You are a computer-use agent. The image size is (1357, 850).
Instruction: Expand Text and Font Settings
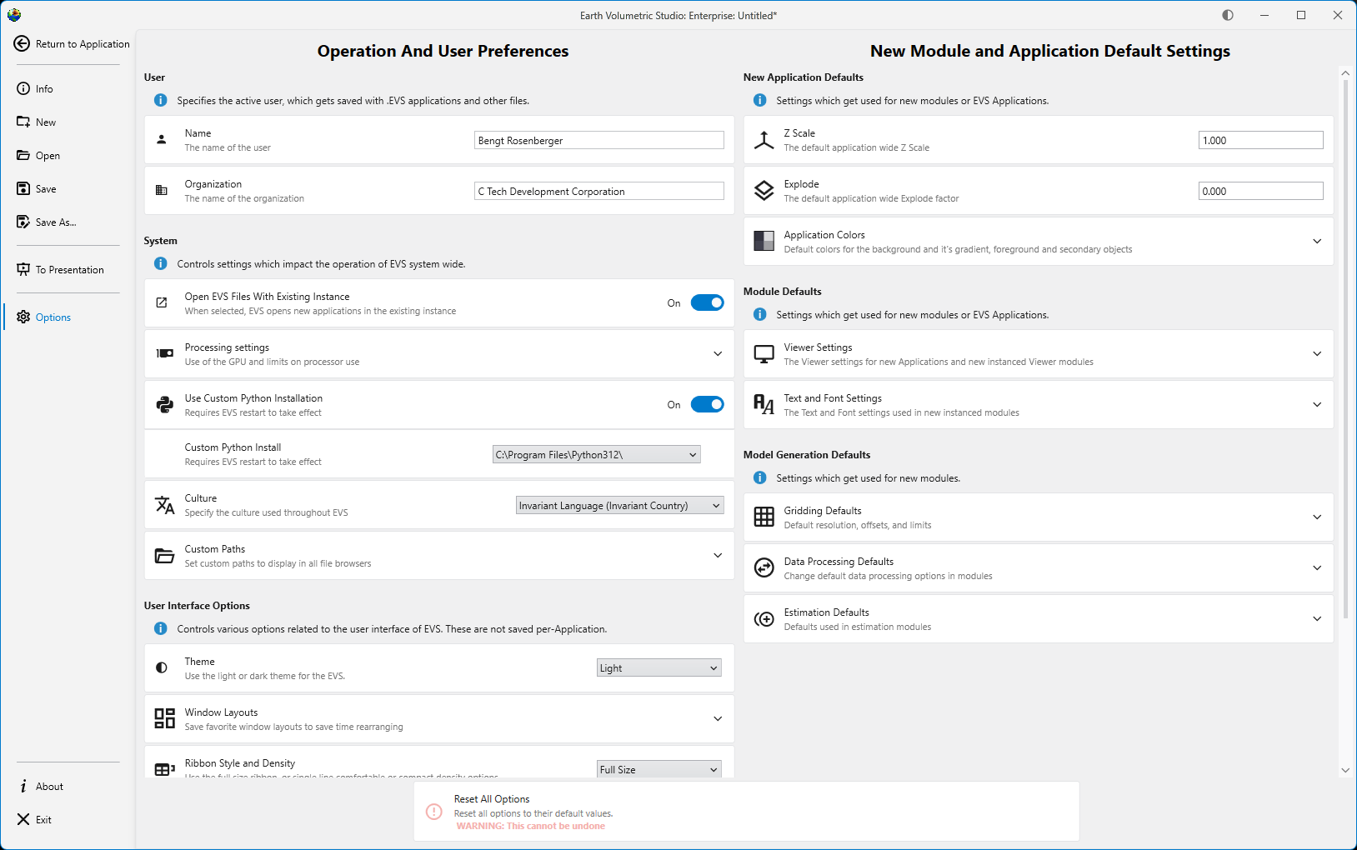coord(1317,404)
